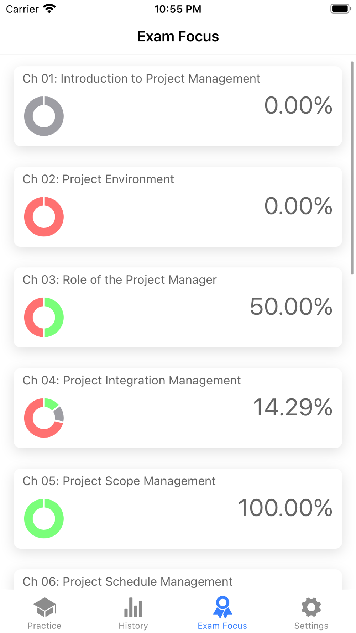This screenshot has height=633, width=356.
Task: Select Ch 03: Role of the Project Manager
Action: [x=178, y=308]
